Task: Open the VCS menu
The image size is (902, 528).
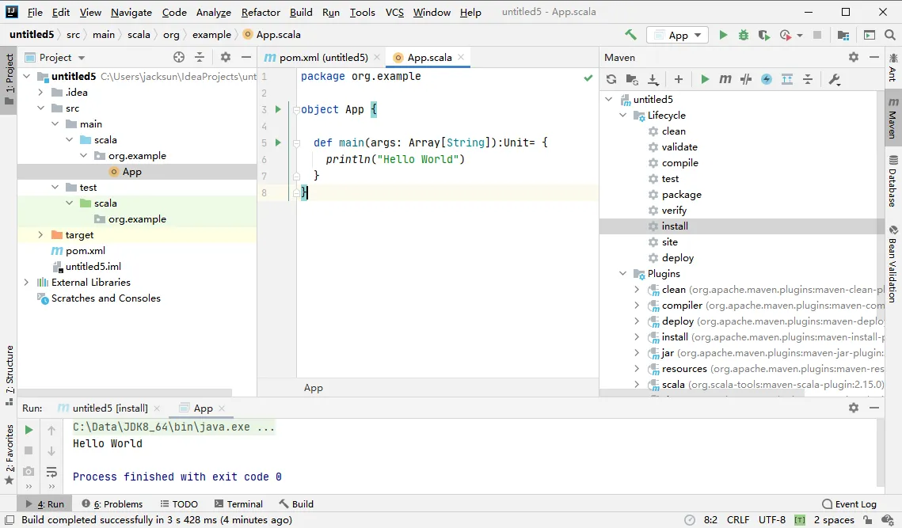Action: tap(394, 12)
